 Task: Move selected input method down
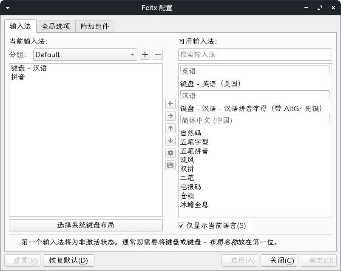(170, 140)
